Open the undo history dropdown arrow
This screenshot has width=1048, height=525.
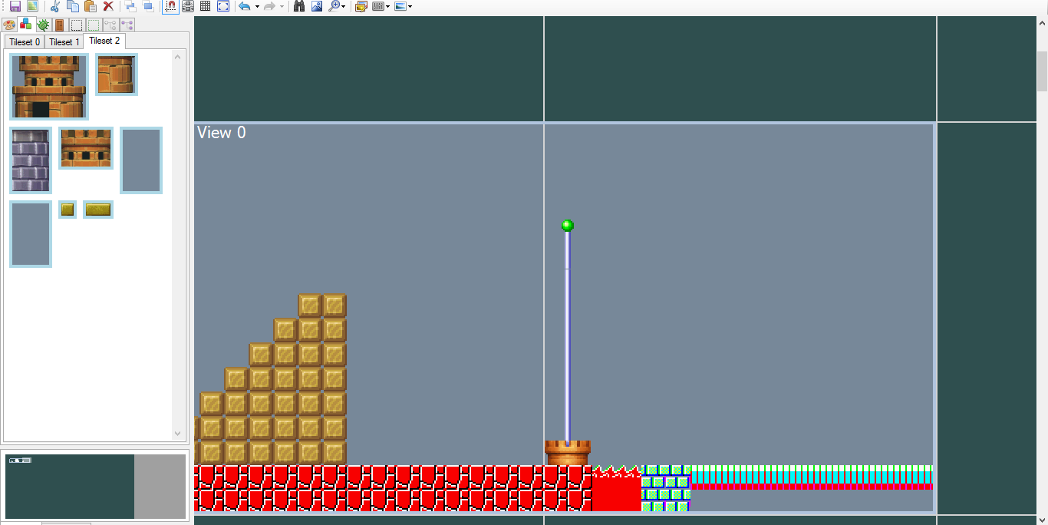(257, 6)
